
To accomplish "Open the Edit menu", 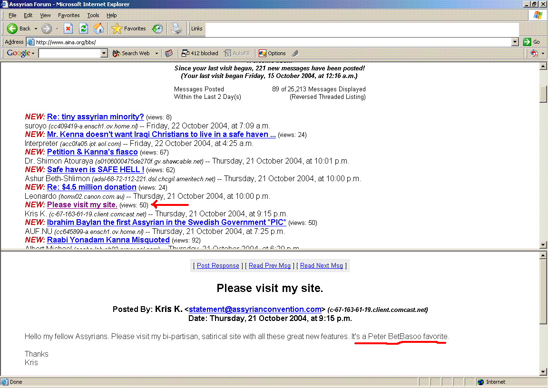I will coord(28,15).
